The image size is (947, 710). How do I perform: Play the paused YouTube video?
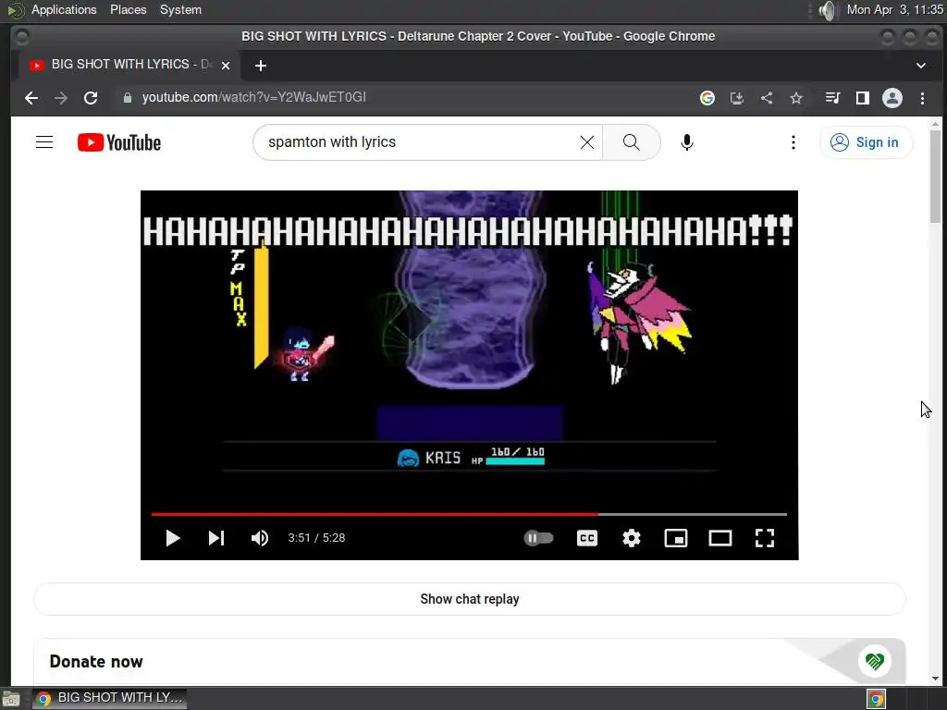173,538
